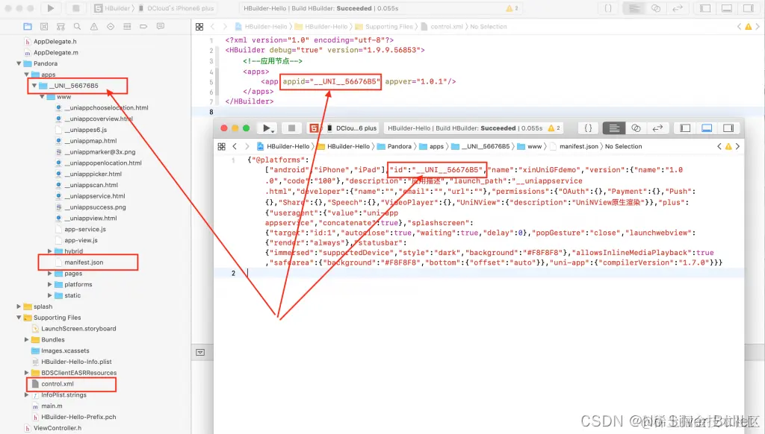This screenshot has width=765, height=434.
Task: Open the Test navigator diamond tab
Action: pyautogui.click(x=111, y=26)
